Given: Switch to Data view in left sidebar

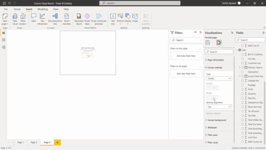Looking at the screenshot, I should 4,40.
